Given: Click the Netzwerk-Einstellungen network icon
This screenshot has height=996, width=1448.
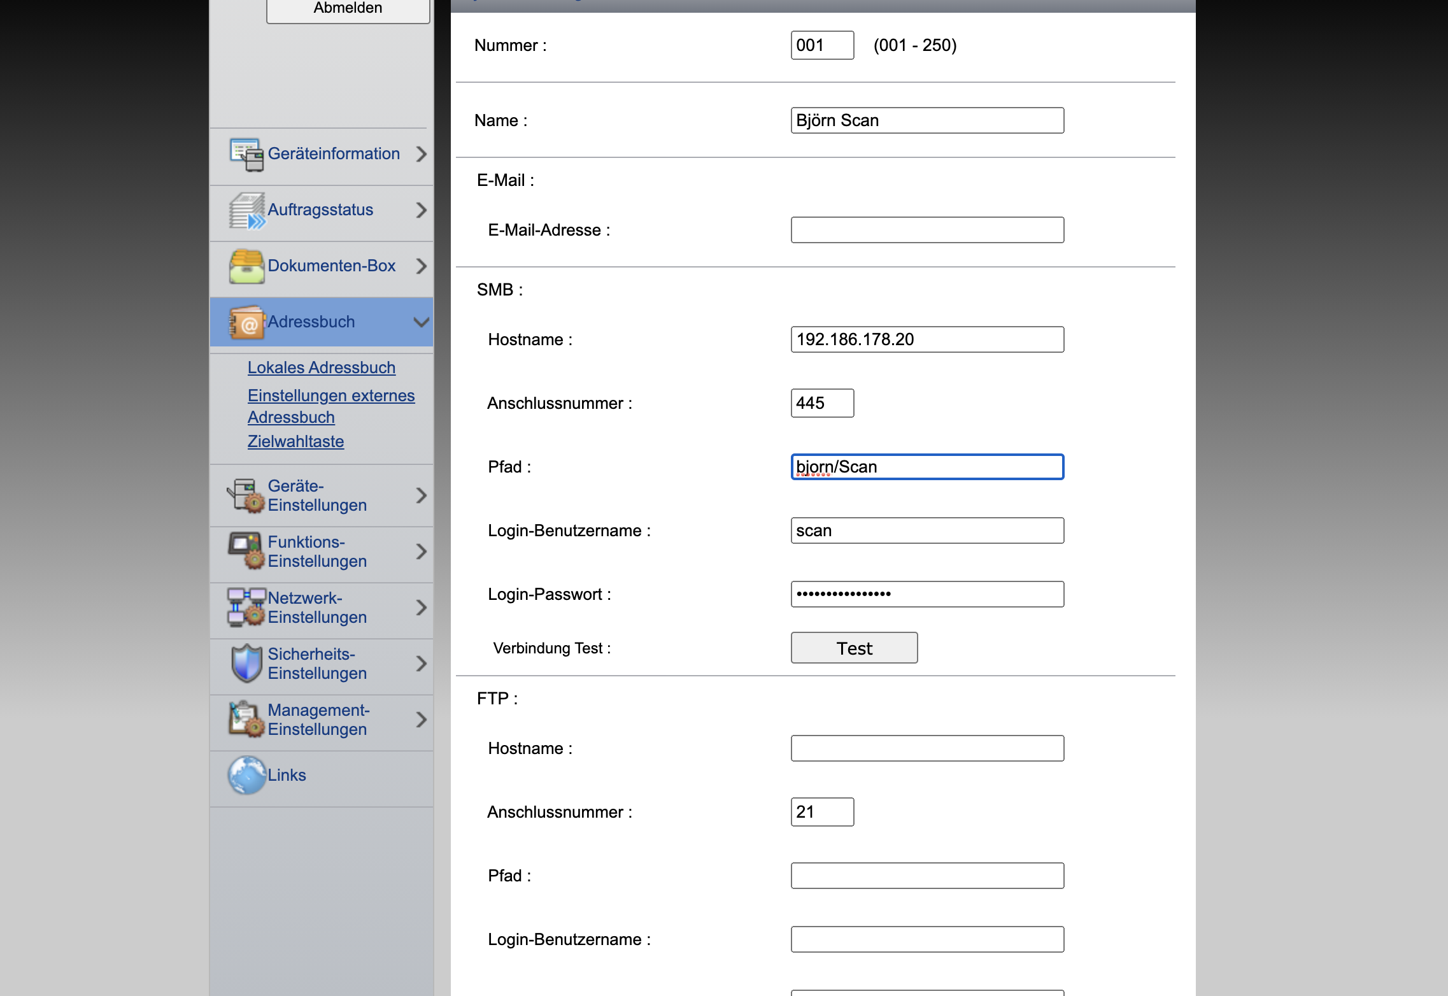Looking at the screenshot, I should [246, 608].
